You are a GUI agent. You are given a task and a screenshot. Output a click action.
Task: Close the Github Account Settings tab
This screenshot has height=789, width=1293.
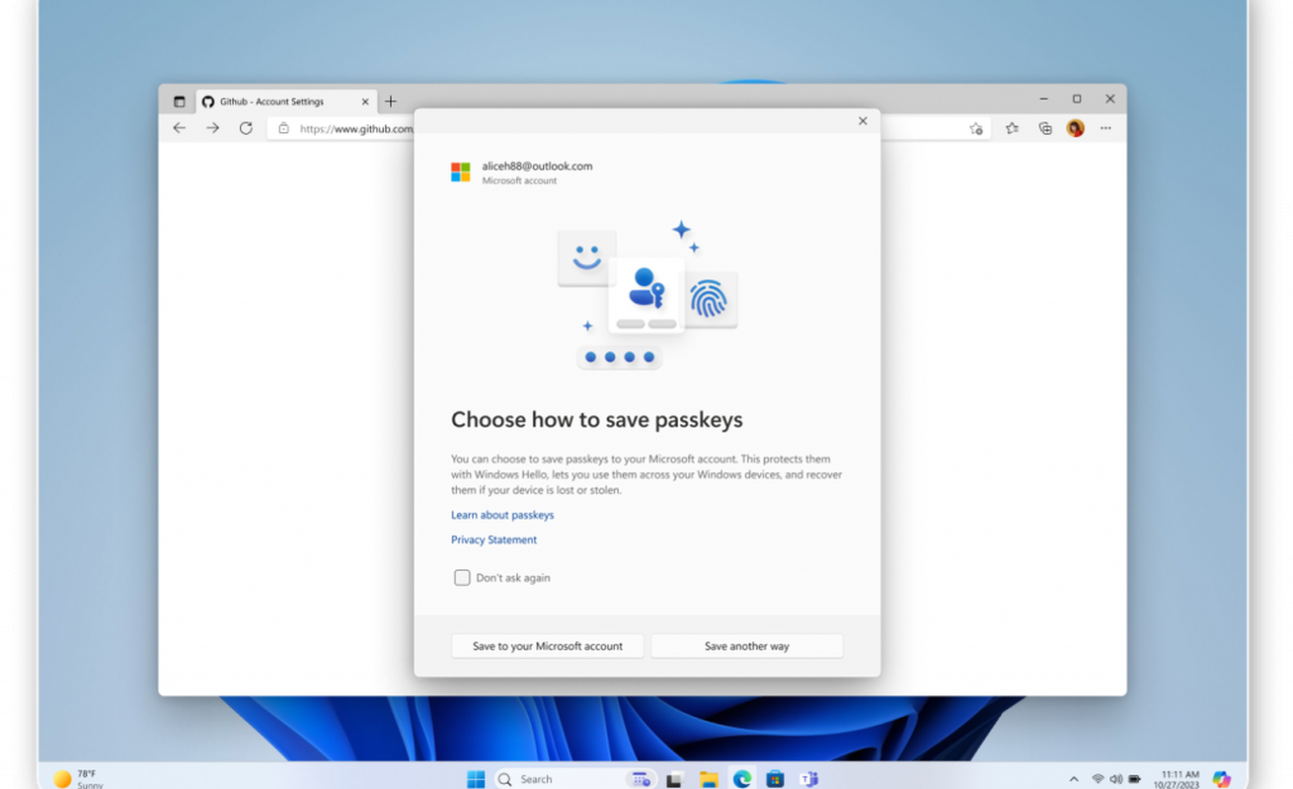pos(365,102)
